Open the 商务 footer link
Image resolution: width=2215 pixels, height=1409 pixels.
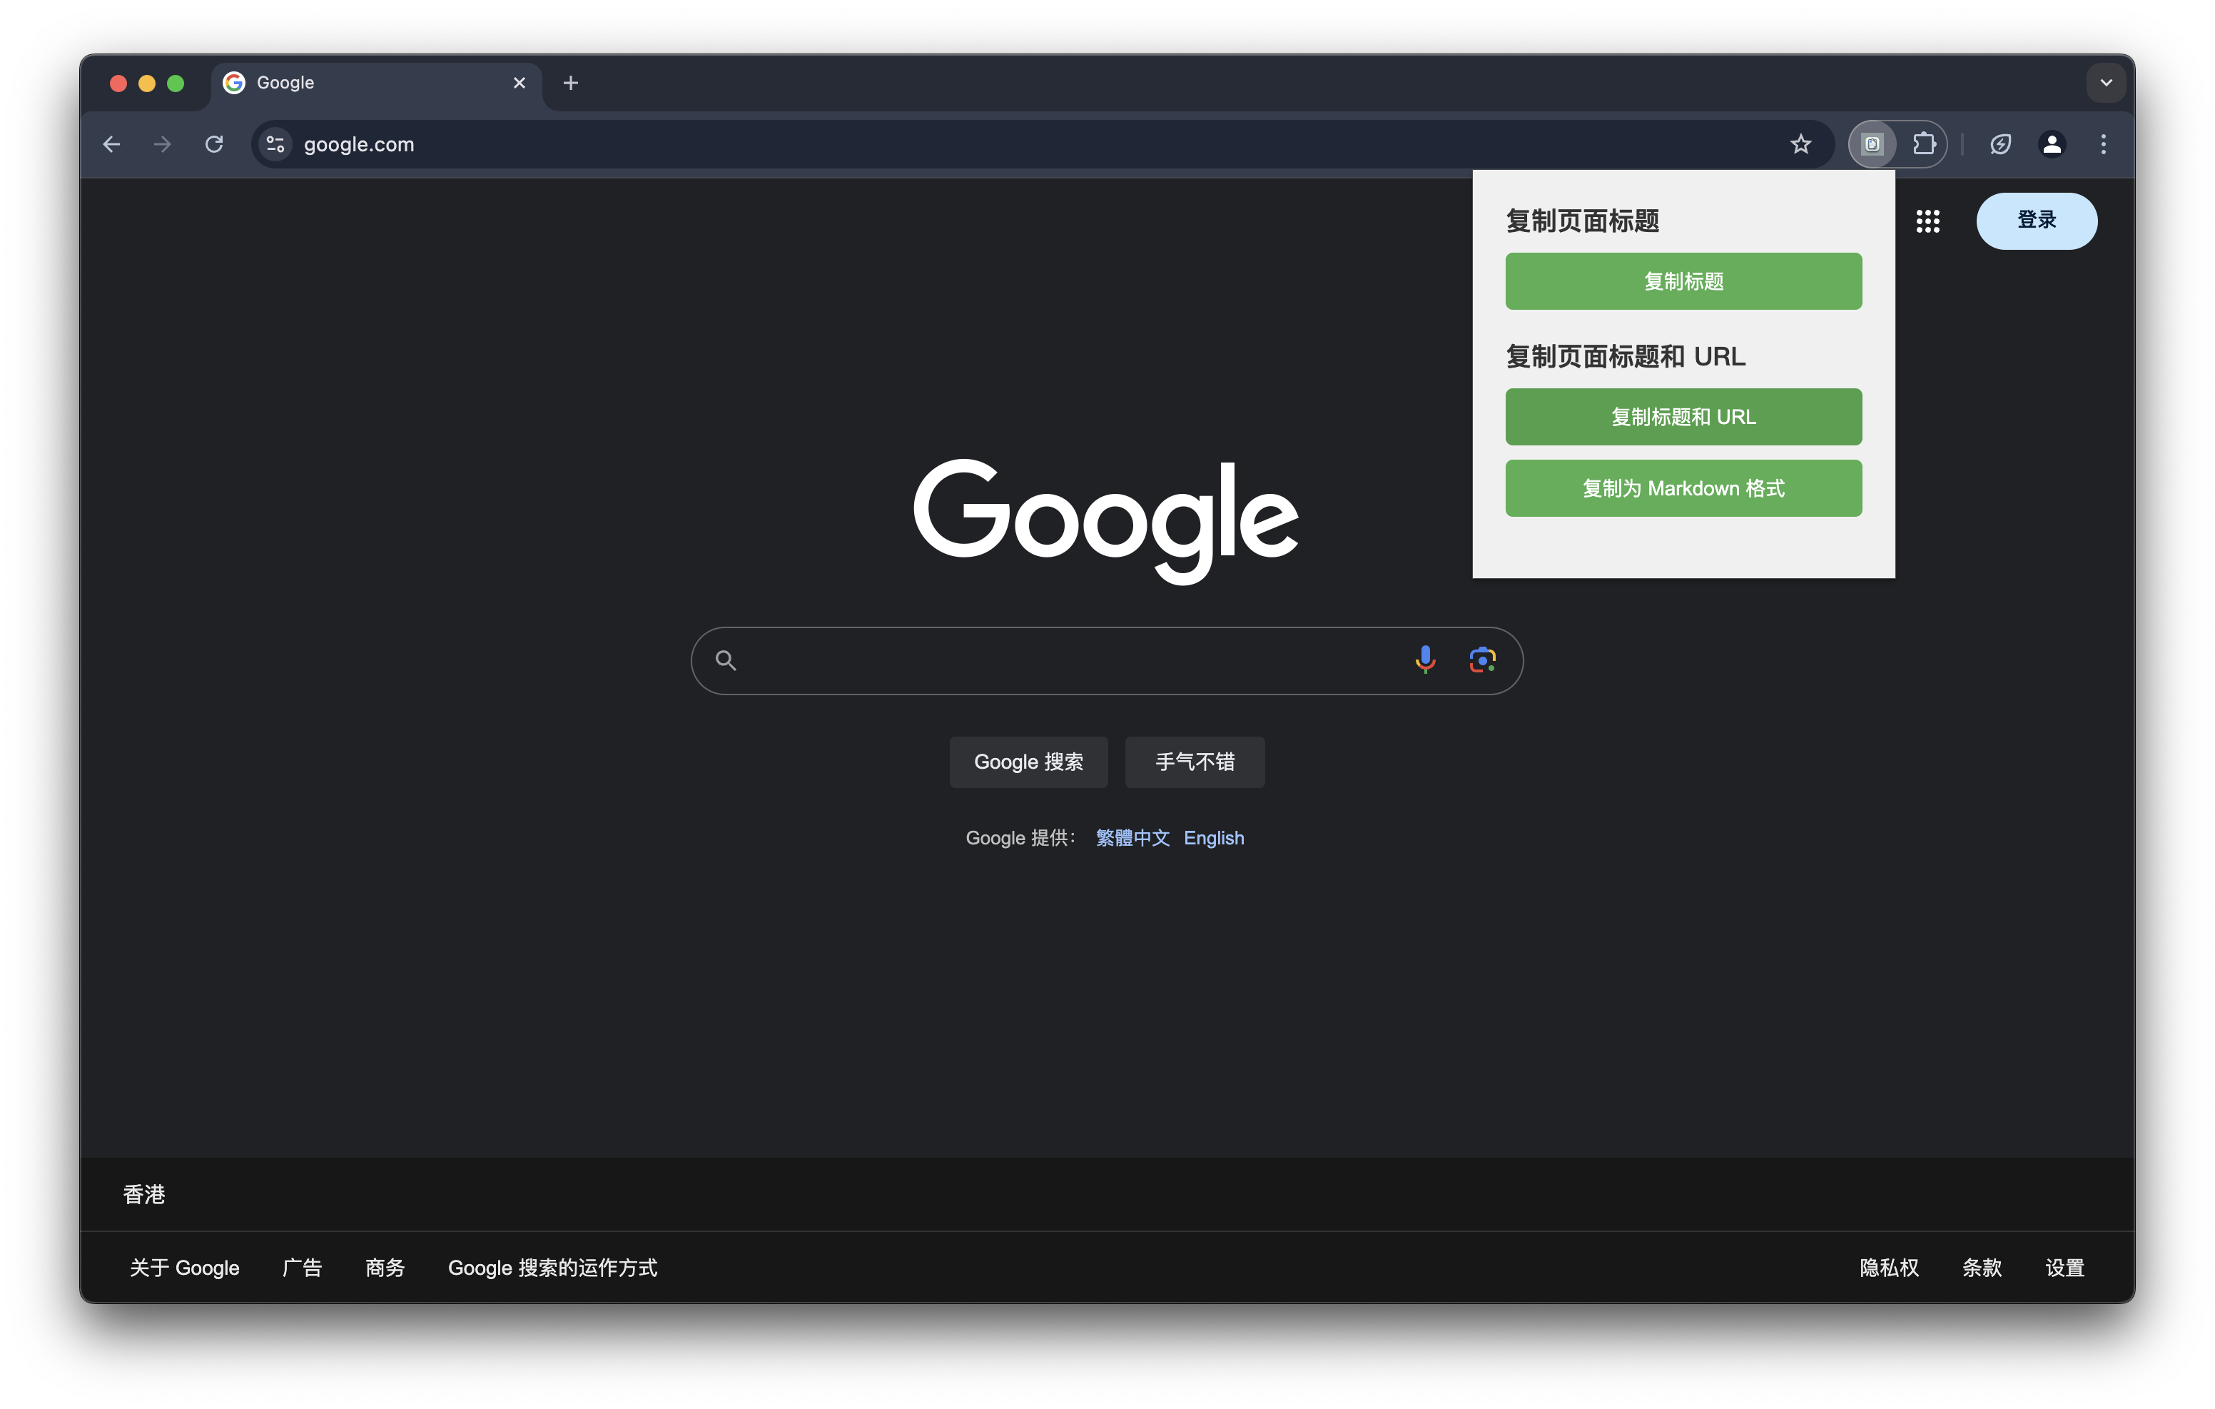pos(385,1267)
